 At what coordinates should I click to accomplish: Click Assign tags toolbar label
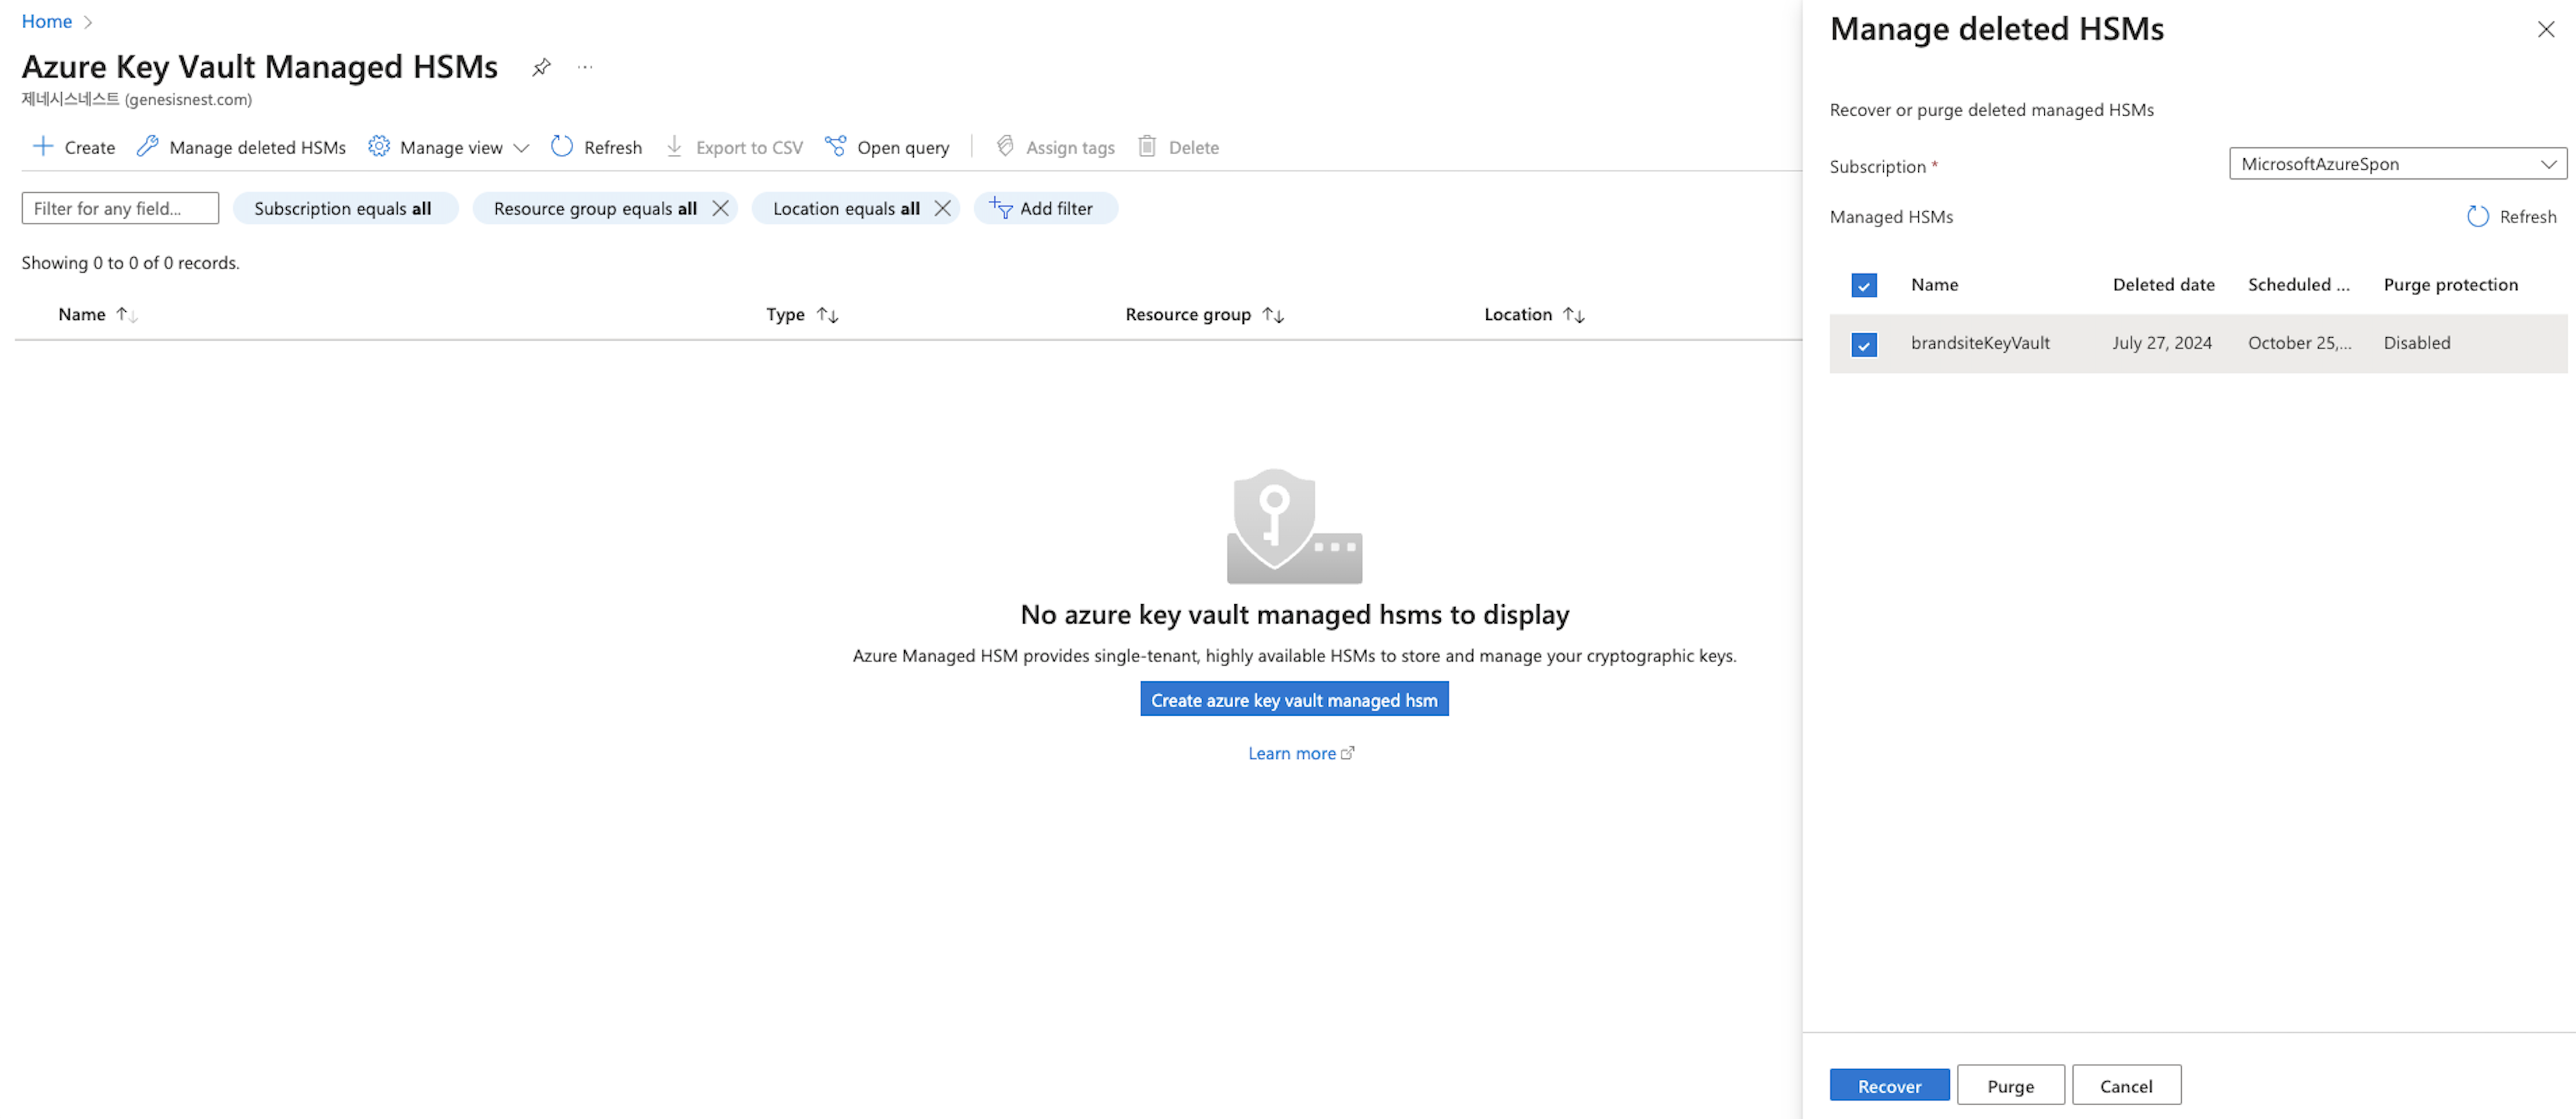[x=1070, y=147]
